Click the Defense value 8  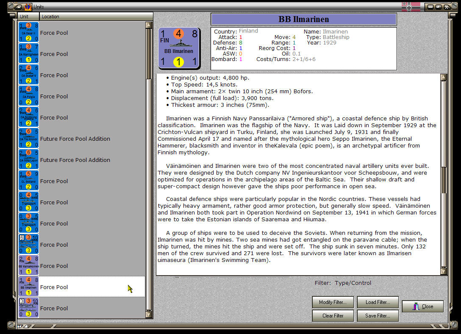[x=241, y=43]
